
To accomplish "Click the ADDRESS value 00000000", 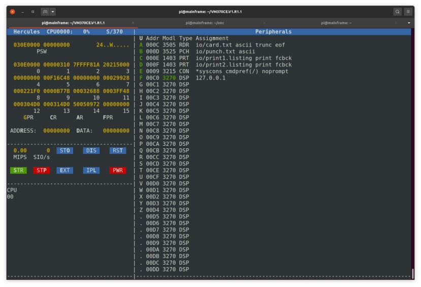I will (x=56, y=131).
